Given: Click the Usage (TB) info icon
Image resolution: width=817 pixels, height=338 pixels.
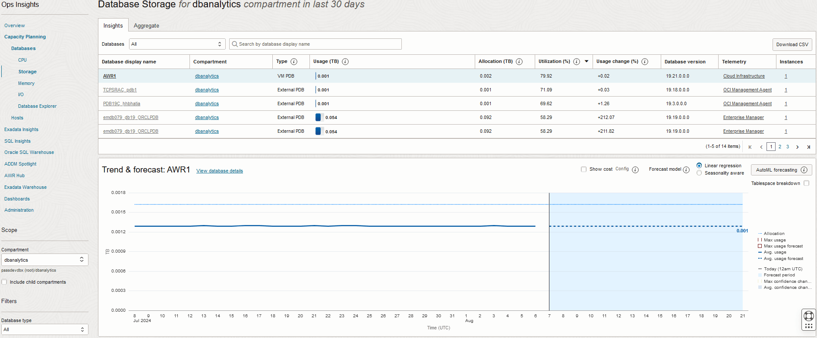Looking at the screenshot, I should [345, 62].
